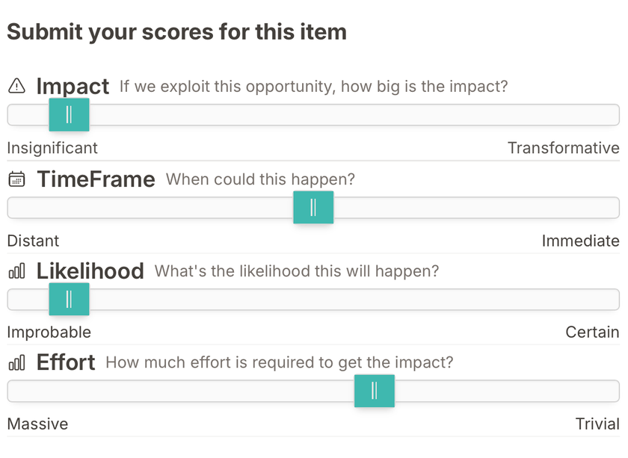Set TimeFrame slider to Distant end
This screenshot has width=628, height=458.
pos(12,208)
